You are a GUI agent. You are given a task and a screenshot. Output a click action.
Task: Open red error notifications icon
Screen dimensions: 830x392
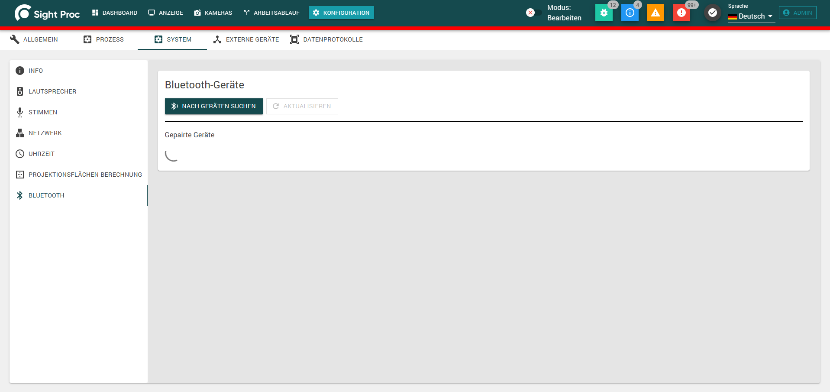pos(681,13)
